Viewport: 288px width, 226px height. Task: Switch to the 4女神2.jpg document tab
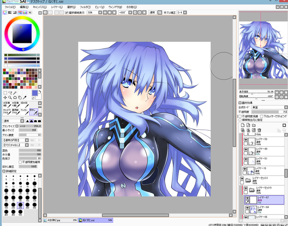click(60, 220)
